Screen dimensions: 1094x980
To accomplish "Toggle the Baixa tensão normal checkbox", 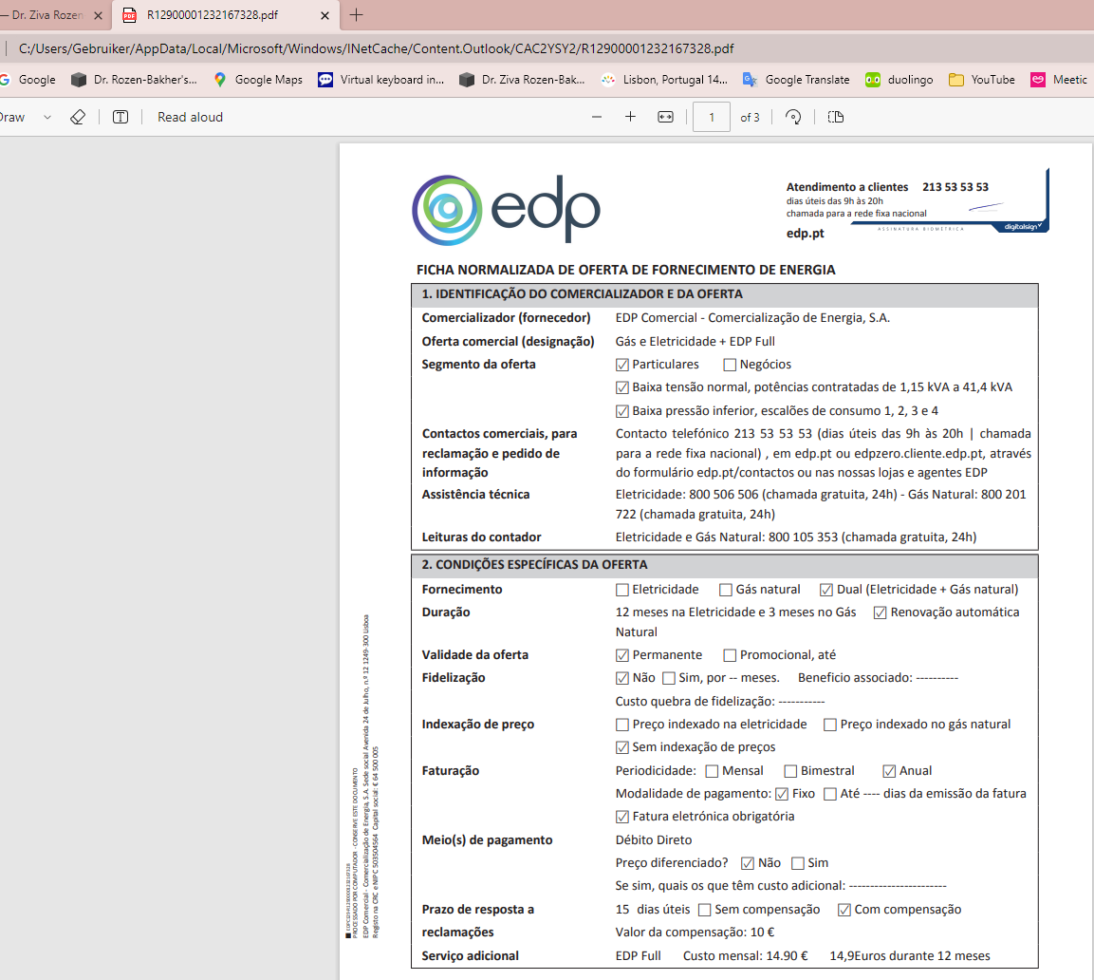I will [x=622, y=387].
